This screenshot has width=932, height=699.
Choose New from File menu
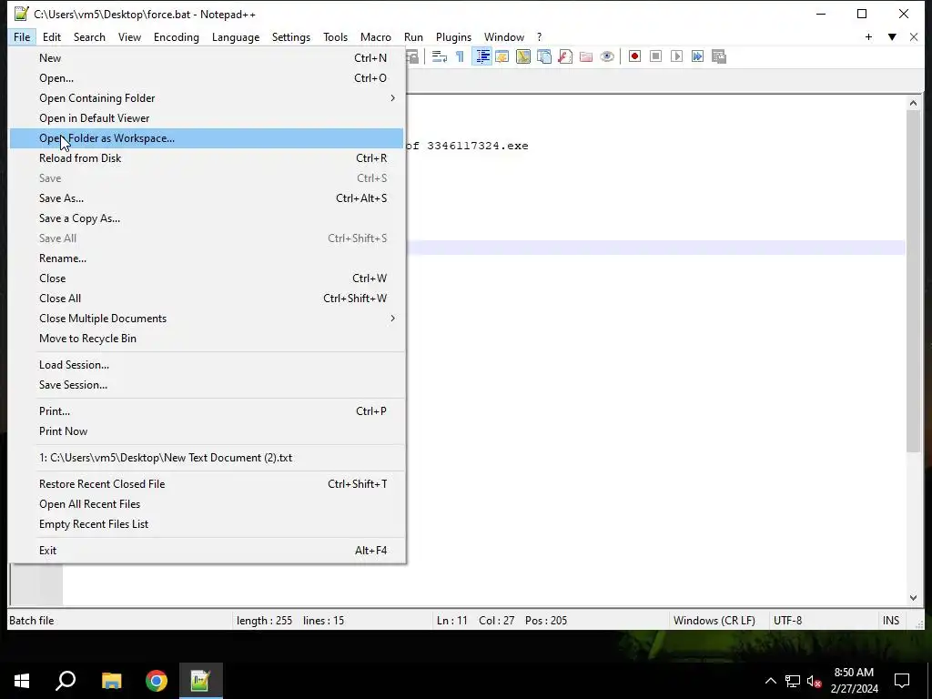tap(207, 58)
